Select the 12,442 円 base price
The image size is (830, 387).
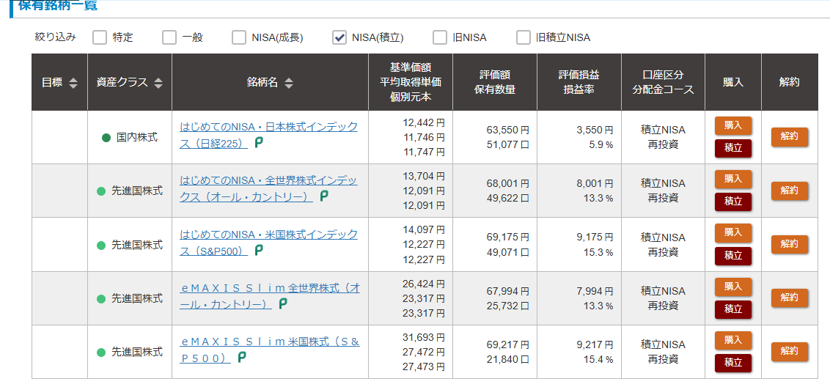point(424,123)
